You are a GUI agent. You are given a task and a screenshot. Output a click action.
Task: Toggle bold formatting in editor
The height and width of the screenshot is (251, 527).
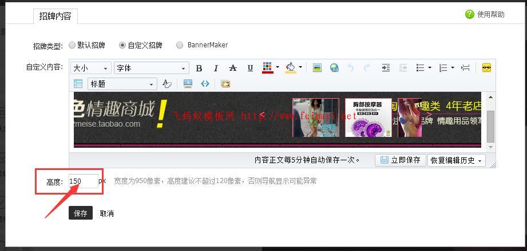pyautogui.click(x=199, y=68)
